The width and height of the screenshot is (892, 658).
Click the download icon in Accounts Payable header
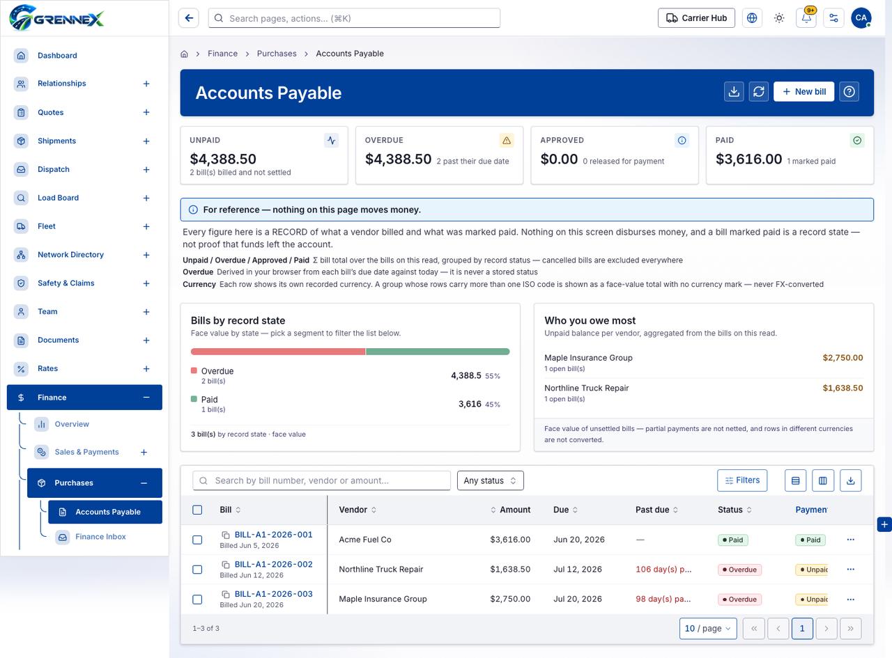tap(734, 91)
